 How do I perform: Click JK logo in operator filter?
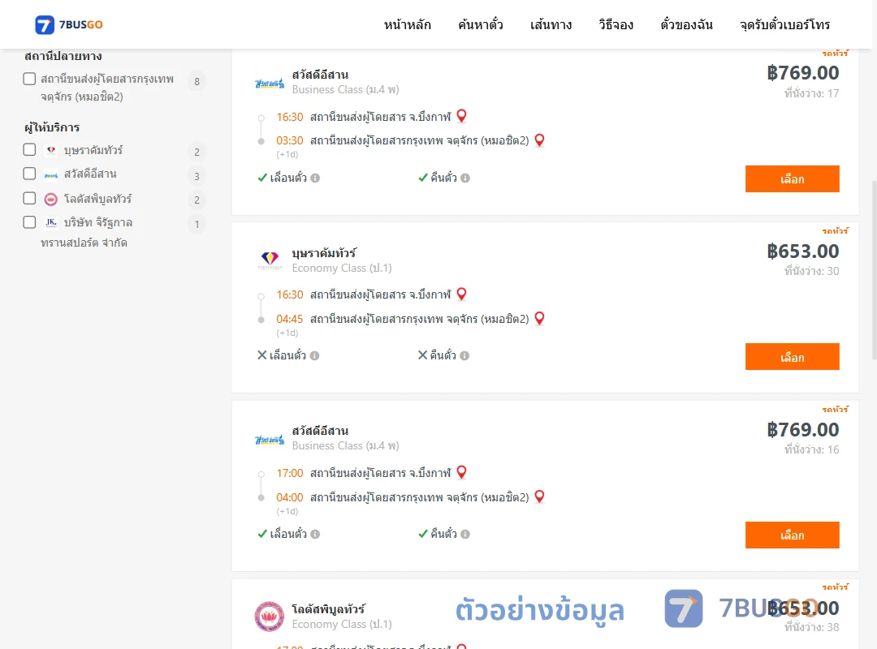51,222
